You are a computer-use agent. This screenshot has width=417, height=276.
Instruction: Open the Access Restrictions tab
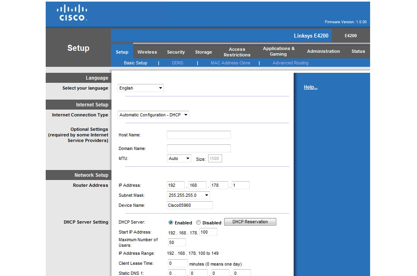237,52
